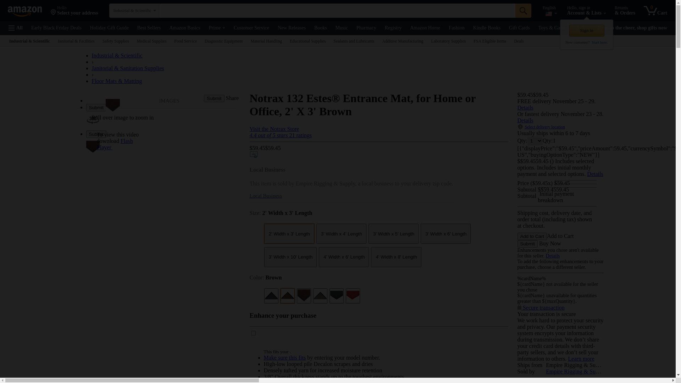Click the US flag language icon
This screenshot has height=383, width=681.
click(x=549, y=14)
